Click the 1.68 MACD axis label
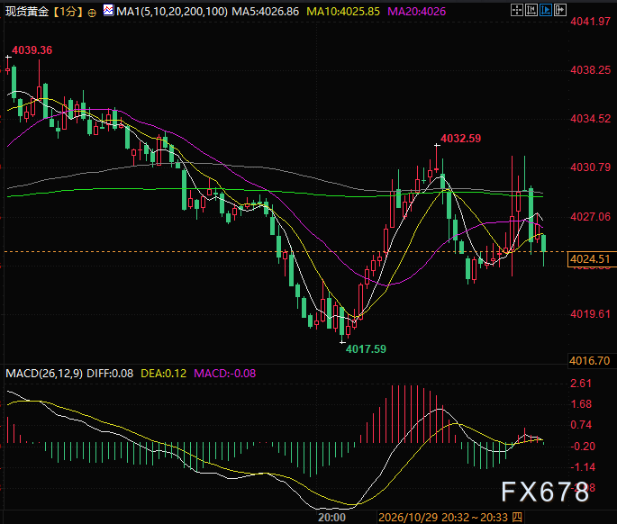 click(581, 404)
